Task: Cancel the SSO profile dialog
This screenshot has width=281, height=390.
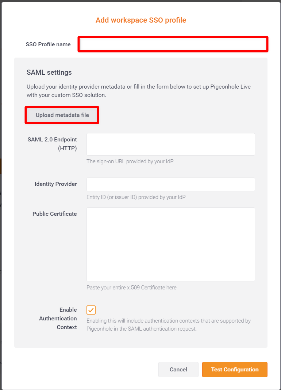Action: [x=178, y=369]
